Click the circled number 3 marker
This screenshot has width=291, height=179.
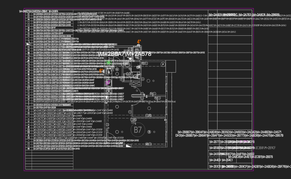149,132
